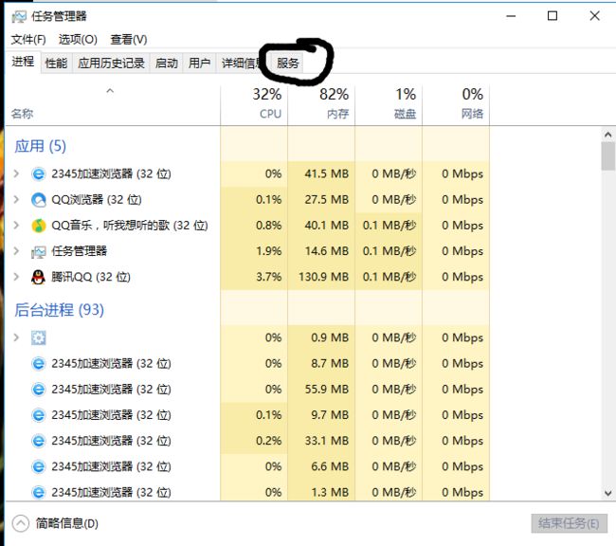Click 简略信息(D) to show fewer details
This screenshot has height=546, width=616.
coord(66,523)
